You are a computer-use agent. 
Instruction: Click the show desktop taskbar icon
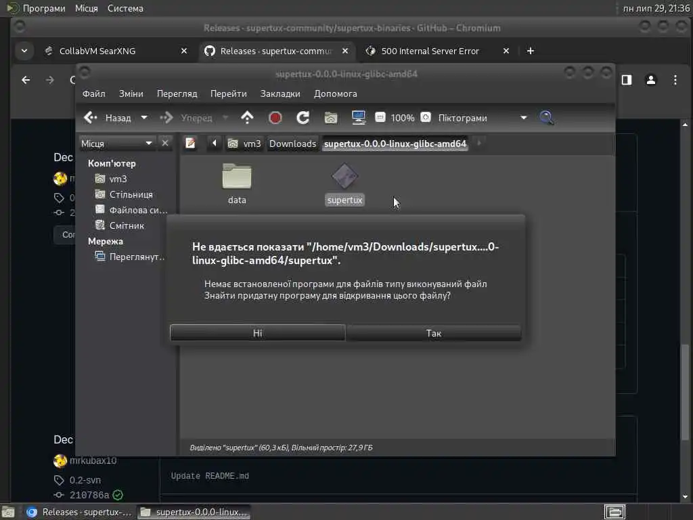click(8, 512)
